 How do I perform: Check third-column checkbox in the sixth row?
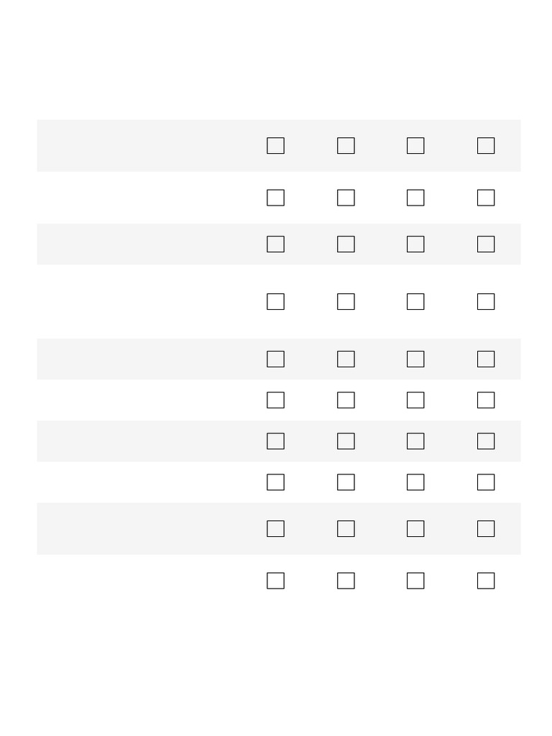click(415, 400)
